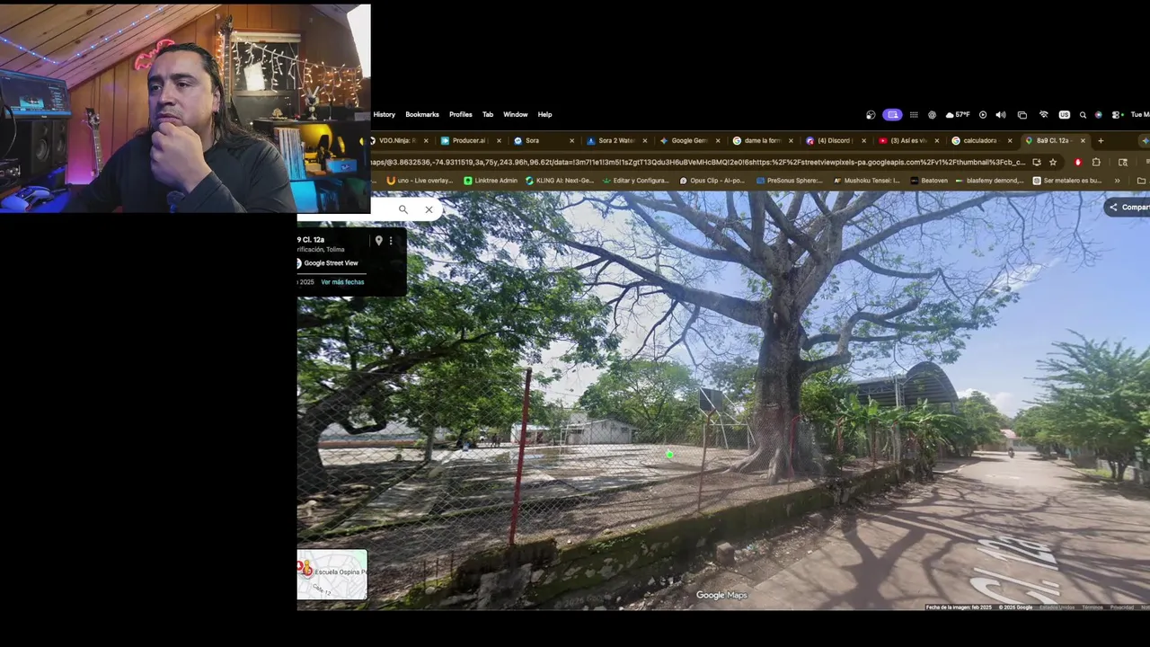Click the Chrome address bar URL
This screenshot has width=1150, height=647.
[x=698, y=163]
